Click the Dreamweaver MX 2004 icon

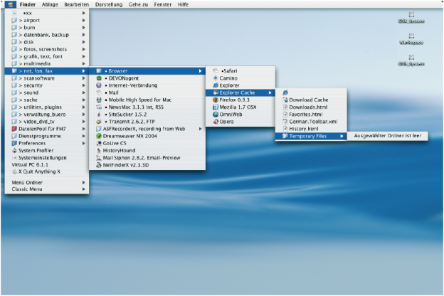99,136
